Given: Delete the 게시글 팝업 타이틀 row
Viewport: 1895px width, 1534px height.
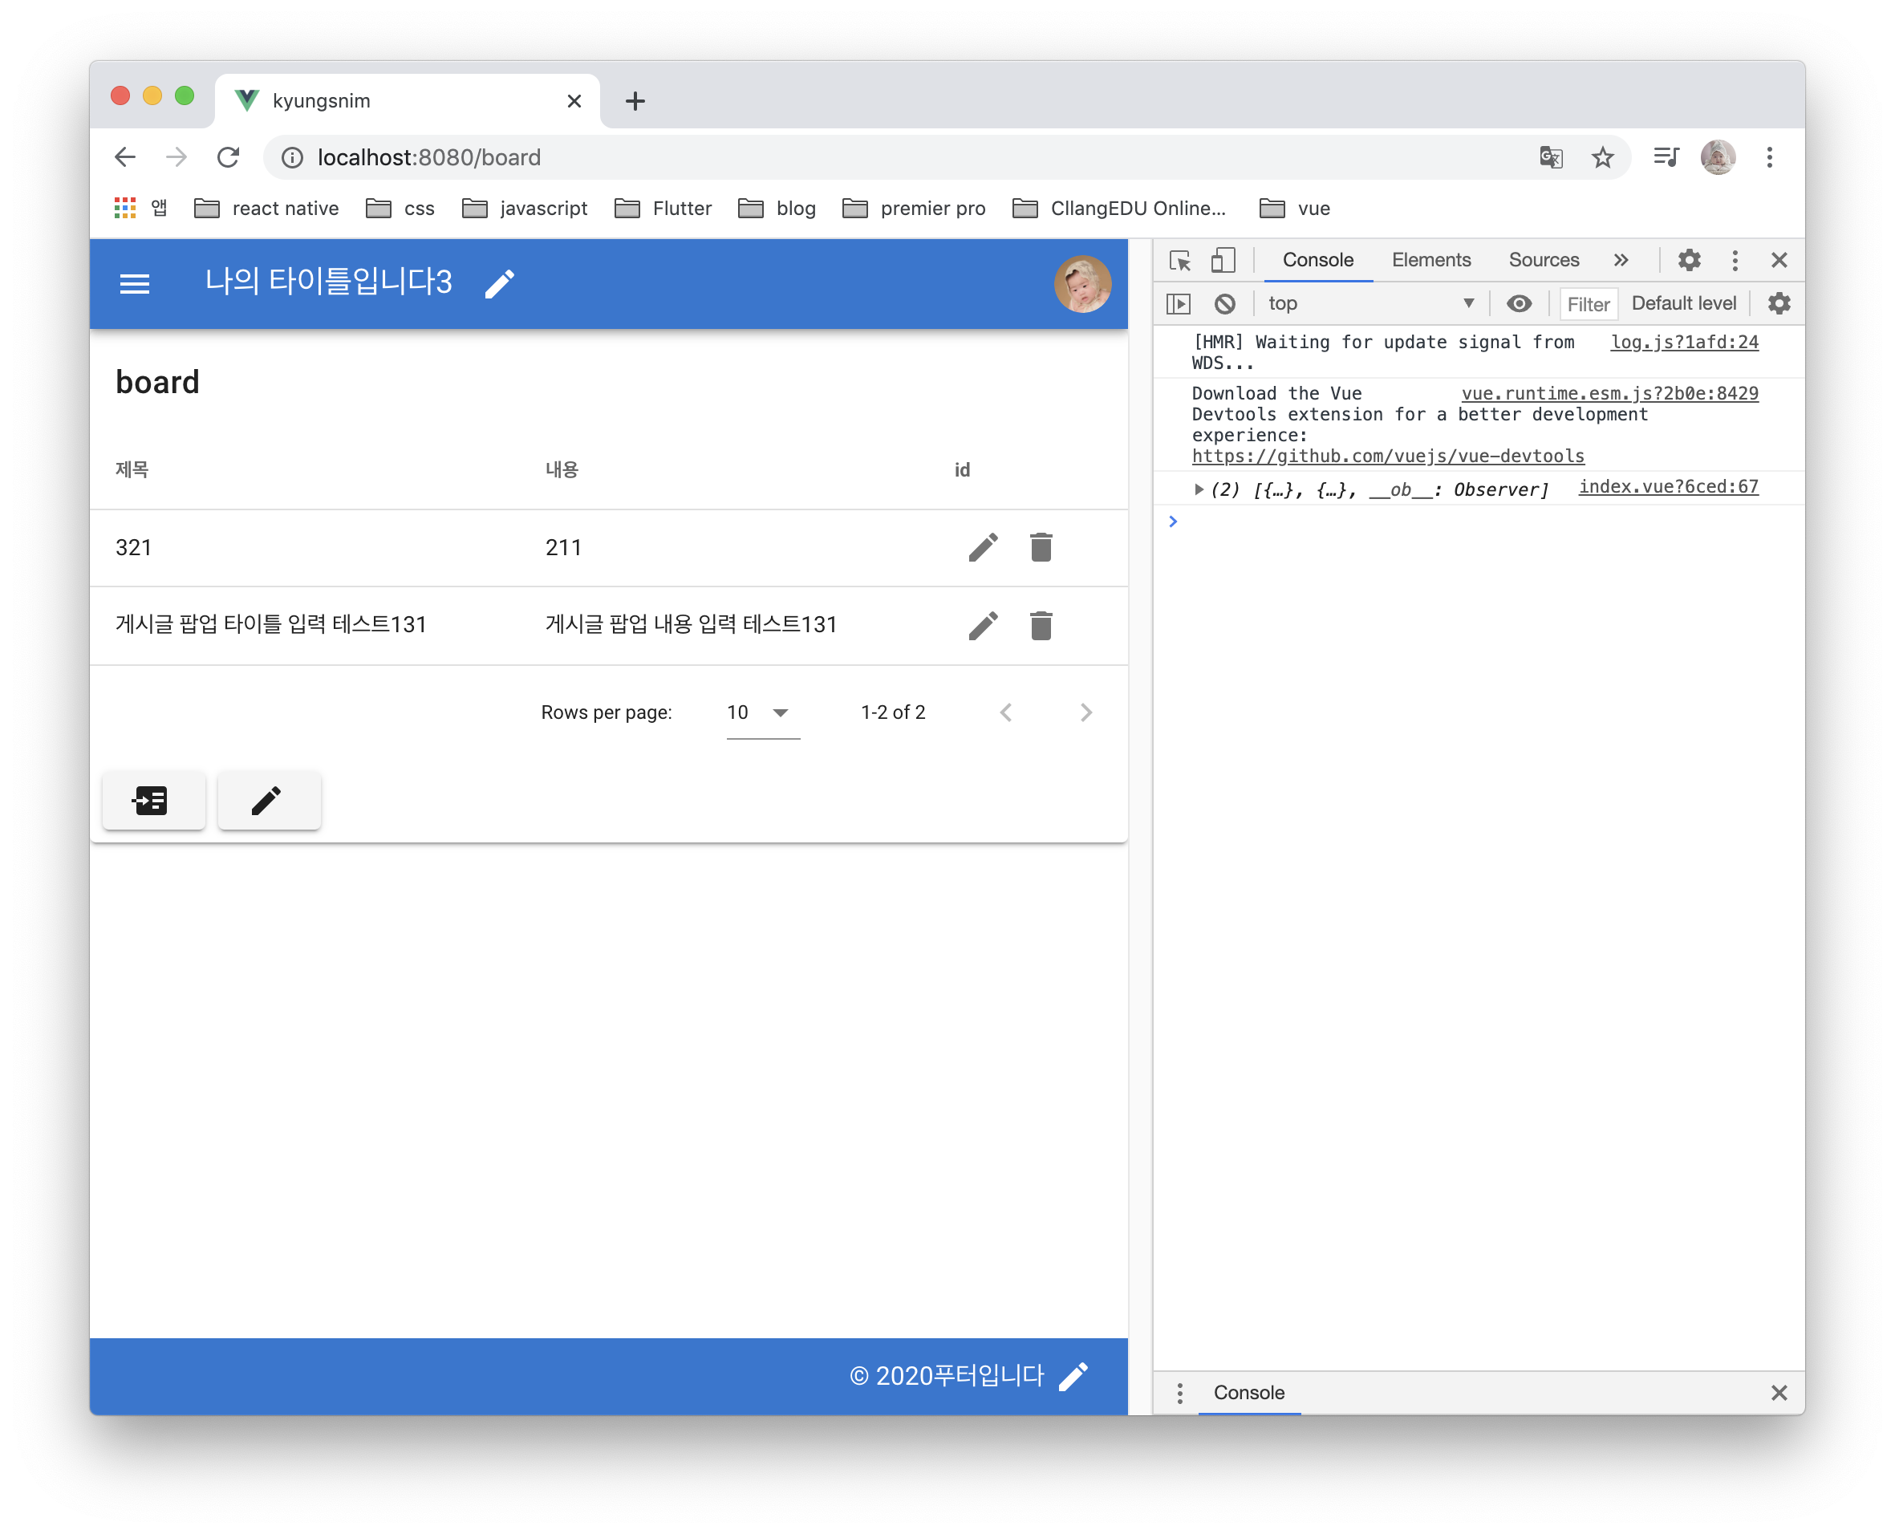Looking at the screenshot, I should pyautogui.click(x=1041, y=626).
